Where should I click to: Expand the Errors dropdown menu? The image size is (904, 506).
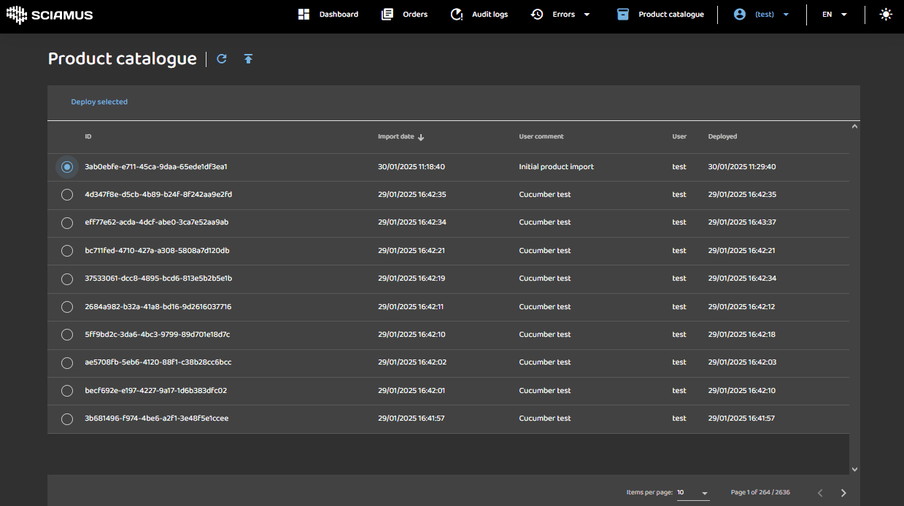(x=587, y=15)
